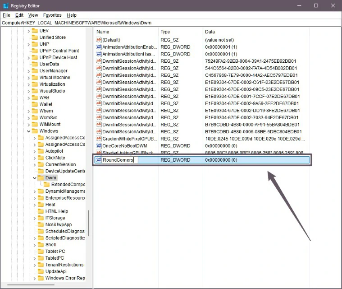Select the Tablet PC key

pyautogui.click(x=55, y=252)
